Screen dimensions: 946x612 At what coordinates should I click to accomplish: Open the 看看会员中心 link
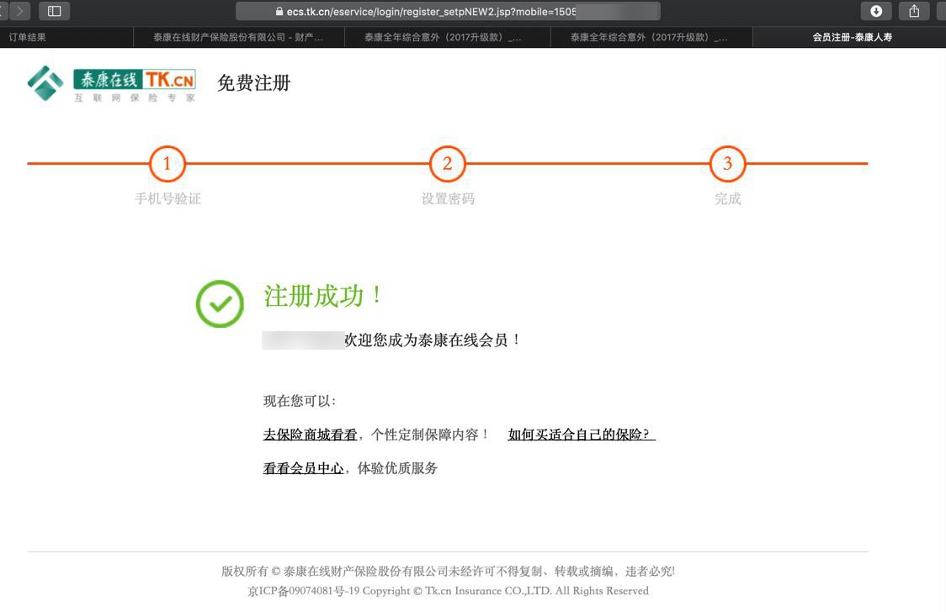304,468
